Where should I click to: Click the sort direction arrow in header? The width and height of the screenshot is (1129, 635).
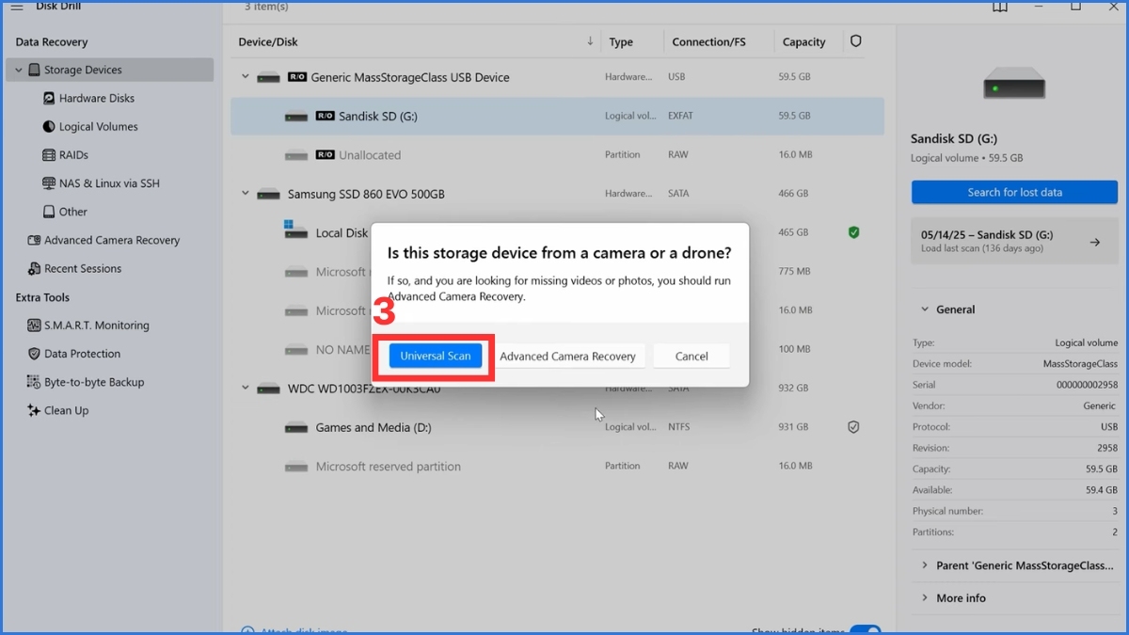tap(590, 40)
